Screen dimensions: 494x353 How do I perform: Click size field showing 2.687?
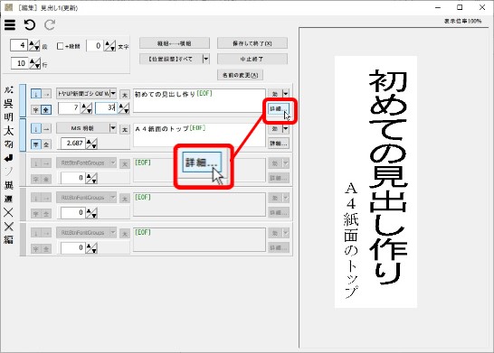(x=73, y=143)
